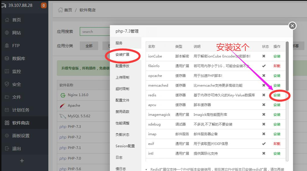Install the redis extension
This screenshot has width=307, height=171.
pos(277,95)
